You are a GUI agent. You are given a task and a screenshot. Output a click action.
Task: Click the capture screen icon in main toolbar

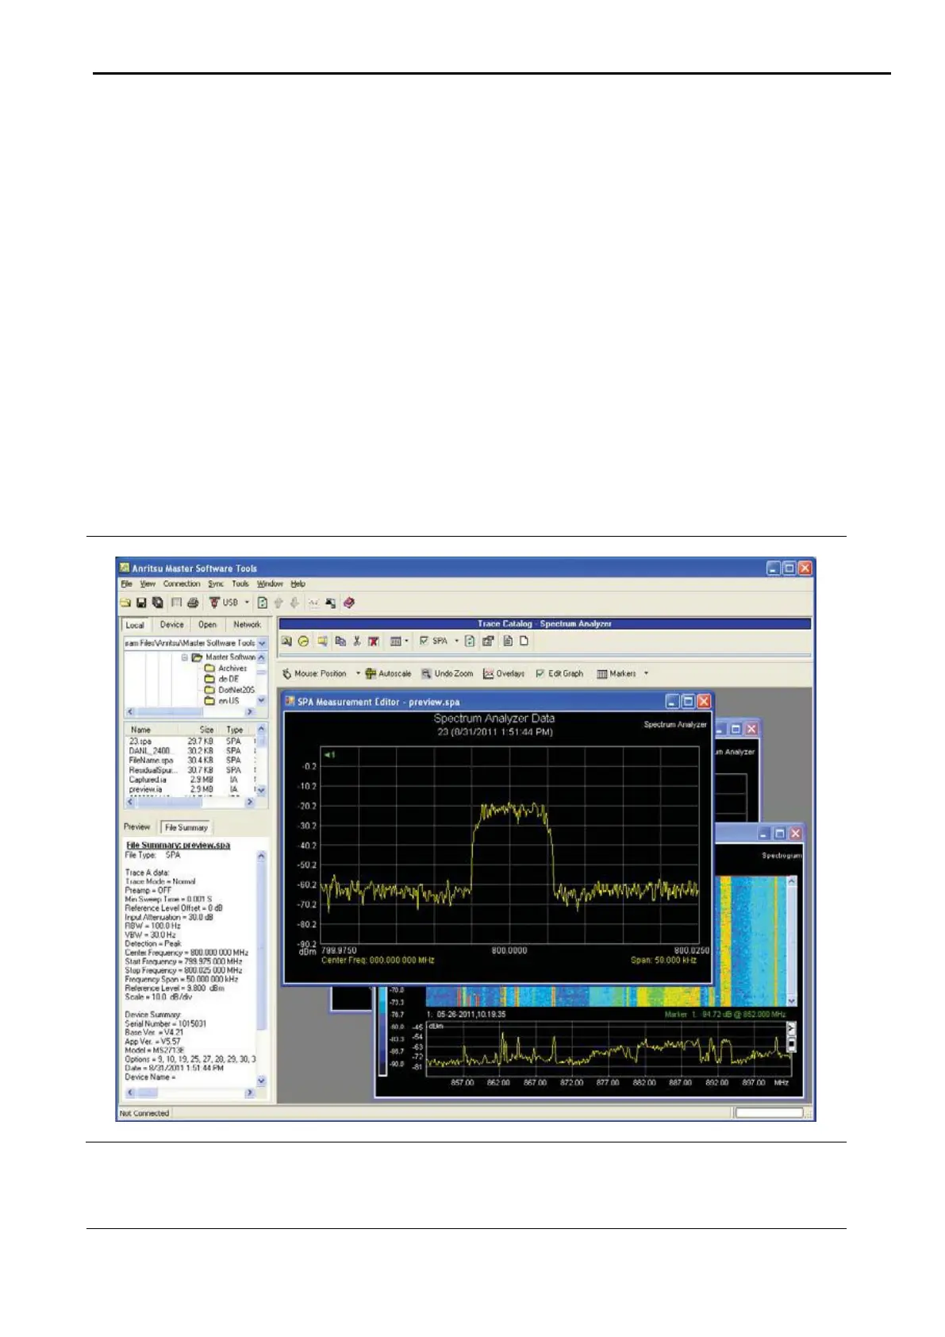[x=330, y=603]
